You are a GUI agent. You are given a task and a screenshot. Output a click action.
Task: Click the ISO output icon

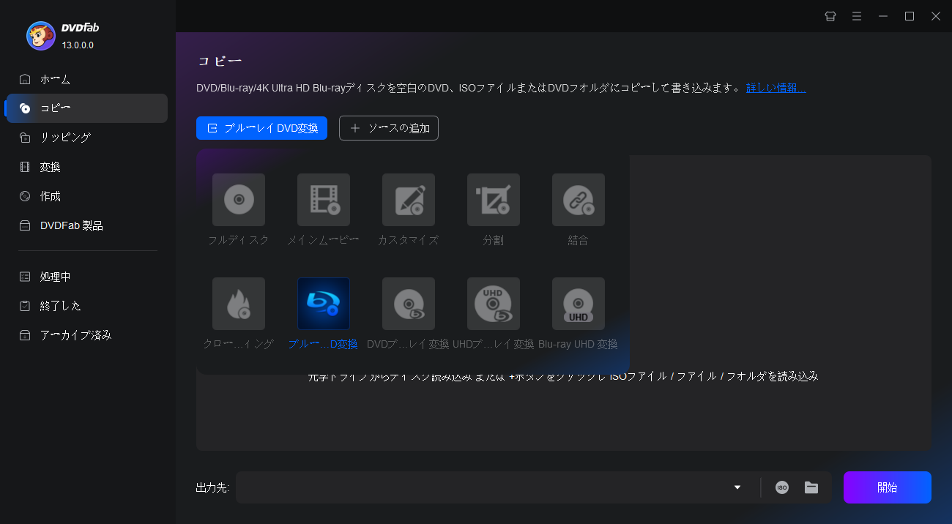click(782, 487)
